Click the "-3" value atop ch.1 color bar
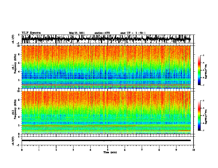 click(203, 55)
